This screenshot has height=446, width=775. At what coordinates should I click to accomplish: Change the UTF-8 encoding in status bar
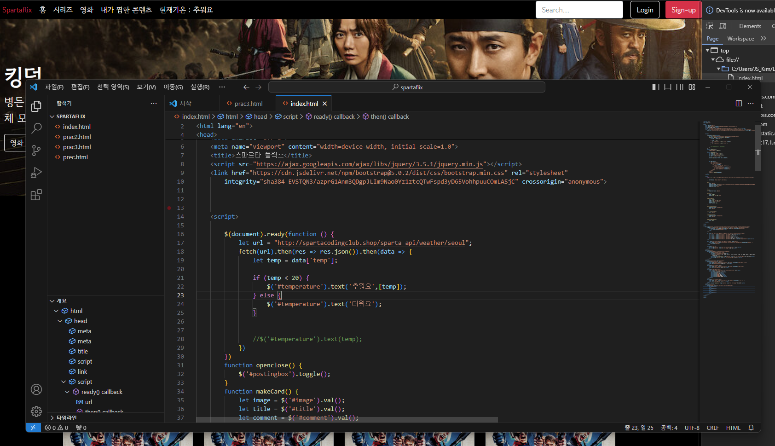click(692, 428)
